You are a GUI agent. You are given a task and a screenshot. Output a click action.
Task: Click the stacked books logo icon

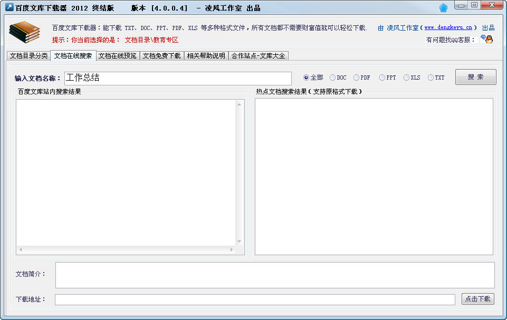pos(25,32)
